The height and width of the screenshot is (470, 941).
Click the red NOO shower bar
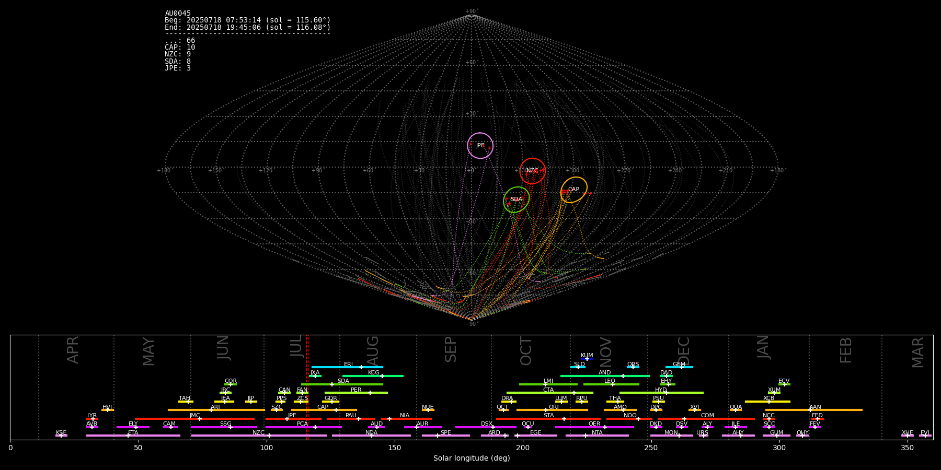[x=629, y=419]
